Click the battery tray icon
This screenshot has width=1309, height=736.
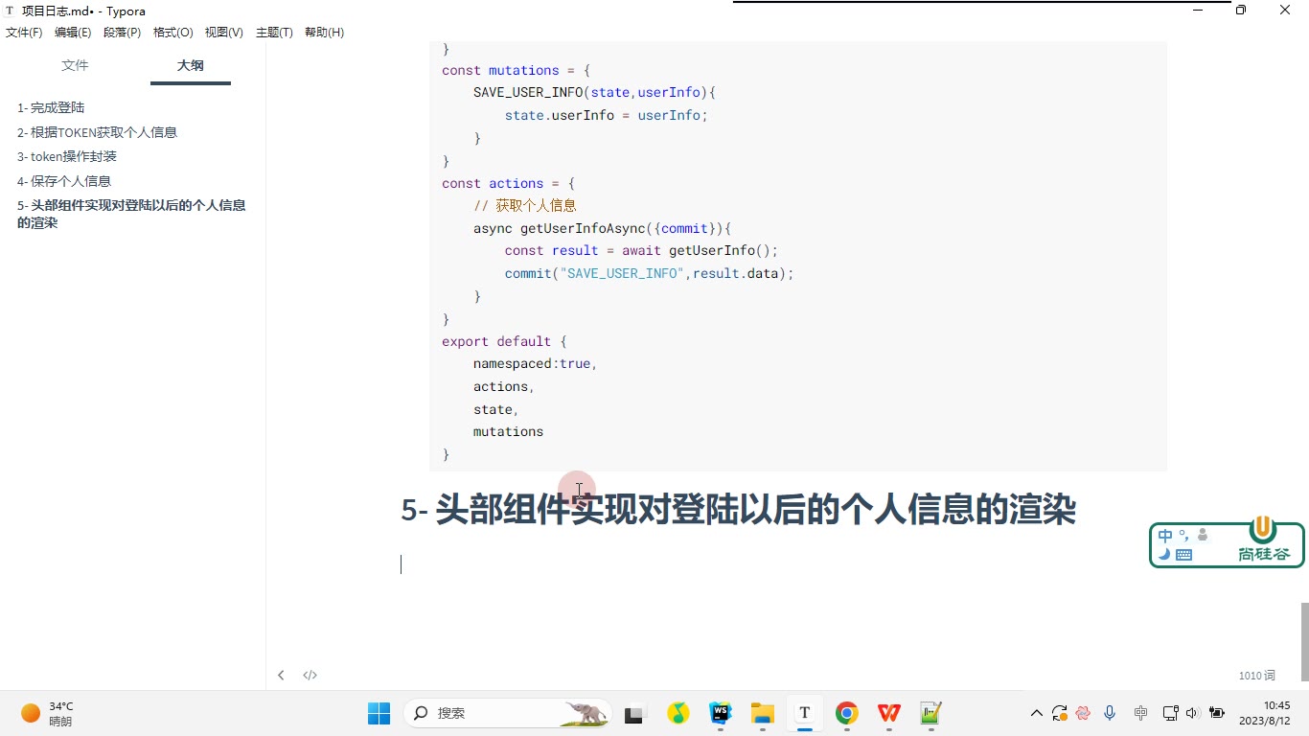1217,713
